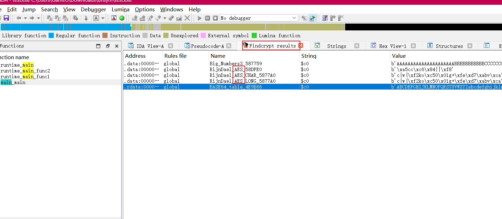
Task: Sort results by the Address column header
Action: coord(142,56)
